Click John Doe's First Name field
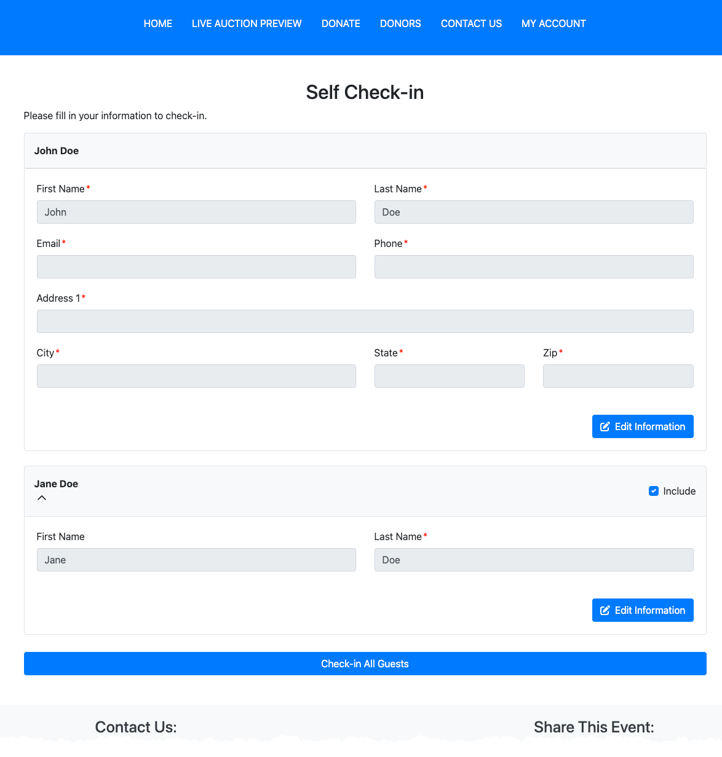The height and width of the screenshot is (757, 722). coord(196,212)
